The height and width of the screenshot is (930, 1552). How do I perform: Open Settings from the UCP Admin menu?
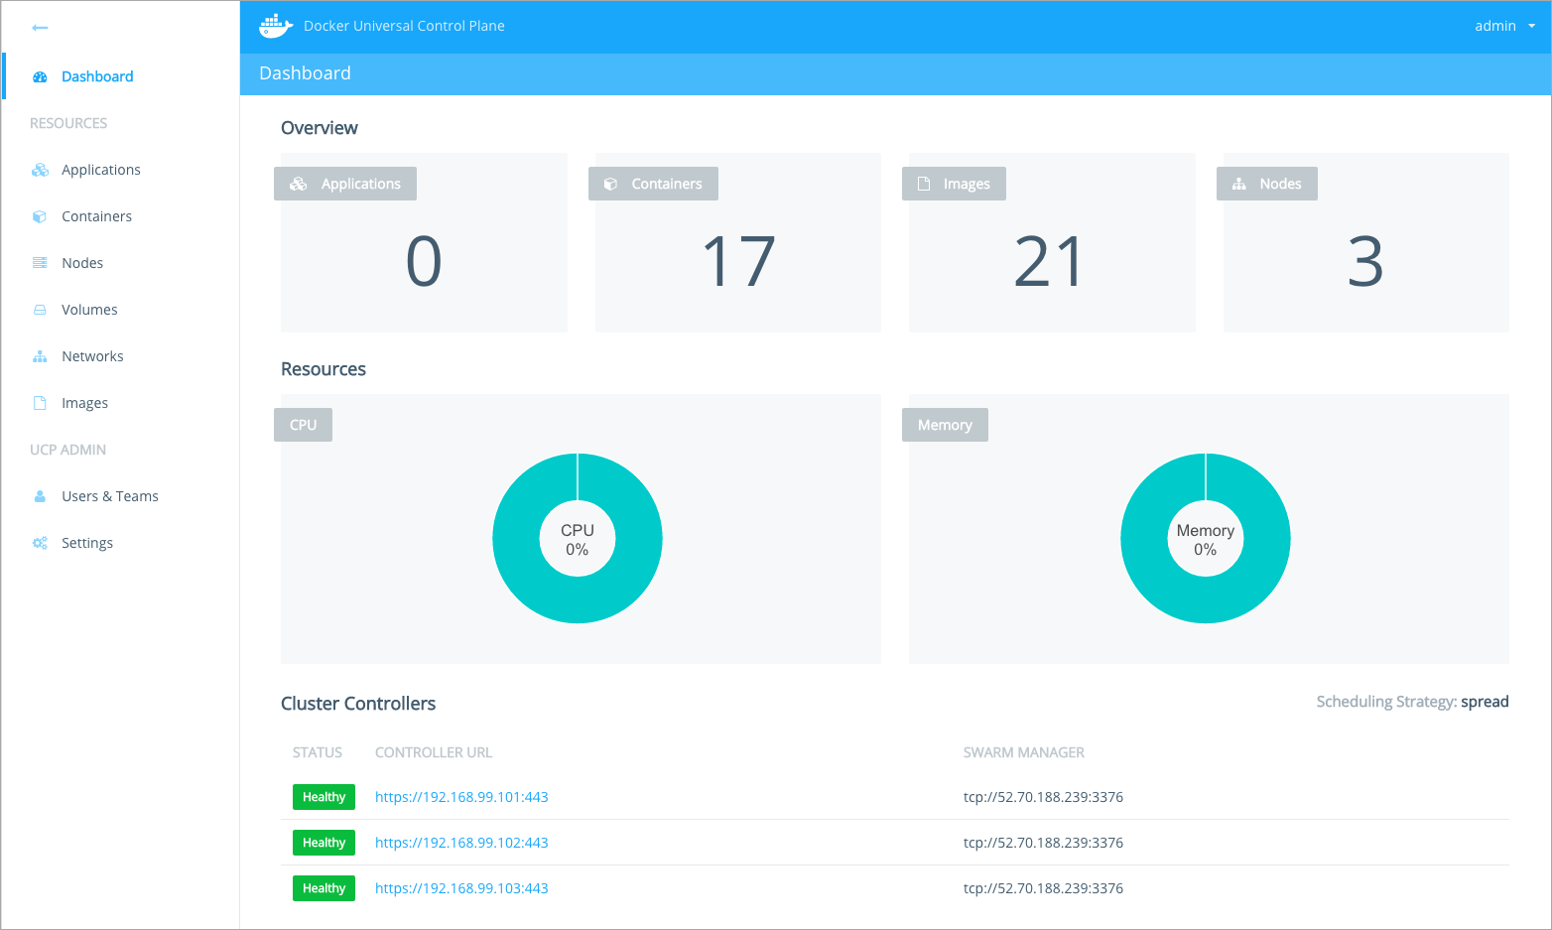point(87,542)
